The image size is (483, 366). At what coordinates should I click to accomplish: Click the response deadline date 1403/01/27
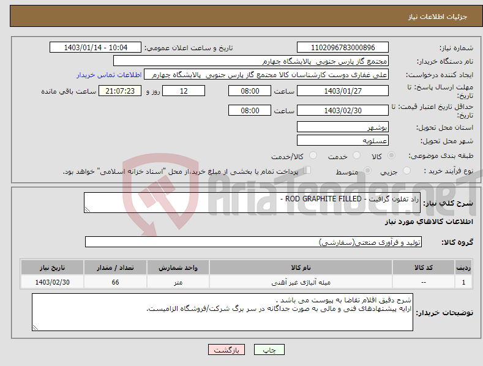click(x=343, y=91)
